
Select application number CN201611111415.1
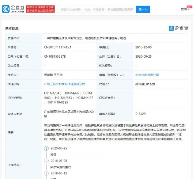pos(58,47)
